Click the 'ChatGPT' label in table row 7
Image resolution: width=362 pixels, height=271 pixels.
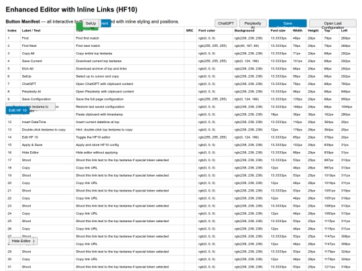point(29,84)
